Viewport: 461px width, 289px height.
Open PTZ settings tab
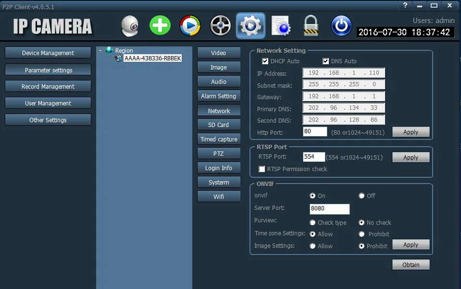point(218,153)
